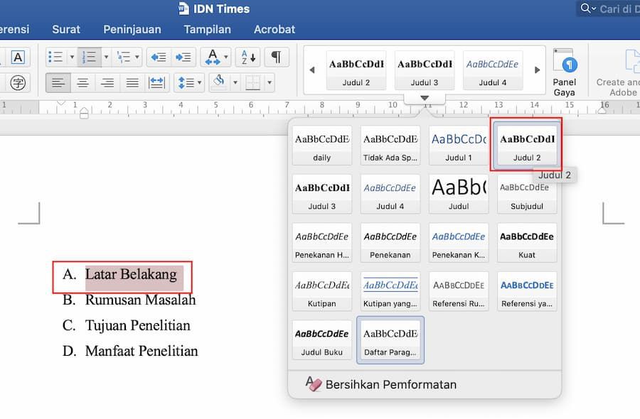Viewport: 640px width, 419px height.
Task: Toggle paragraph marks with the pilcrow icon
Action: [276, 57]
